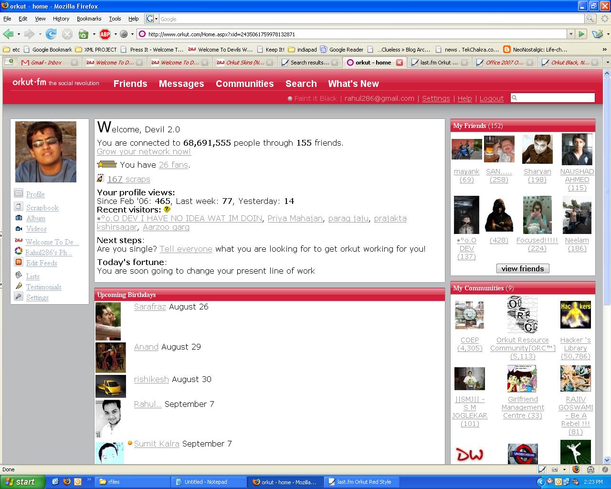Click the greyed-out Stop loading icon
Image resolution: width=611 pixels, height=489 pixels.
(x=67, y=34)
